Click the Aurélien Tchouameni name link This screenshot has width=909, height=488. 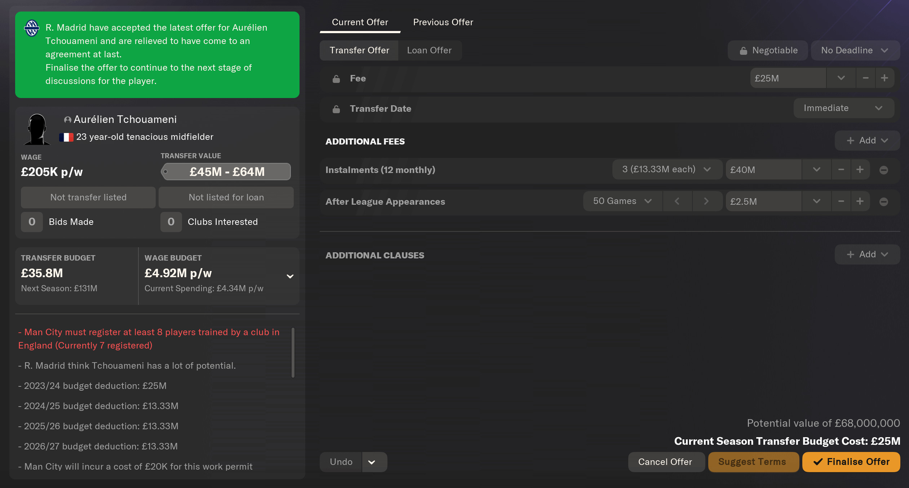tap(125, 120)
